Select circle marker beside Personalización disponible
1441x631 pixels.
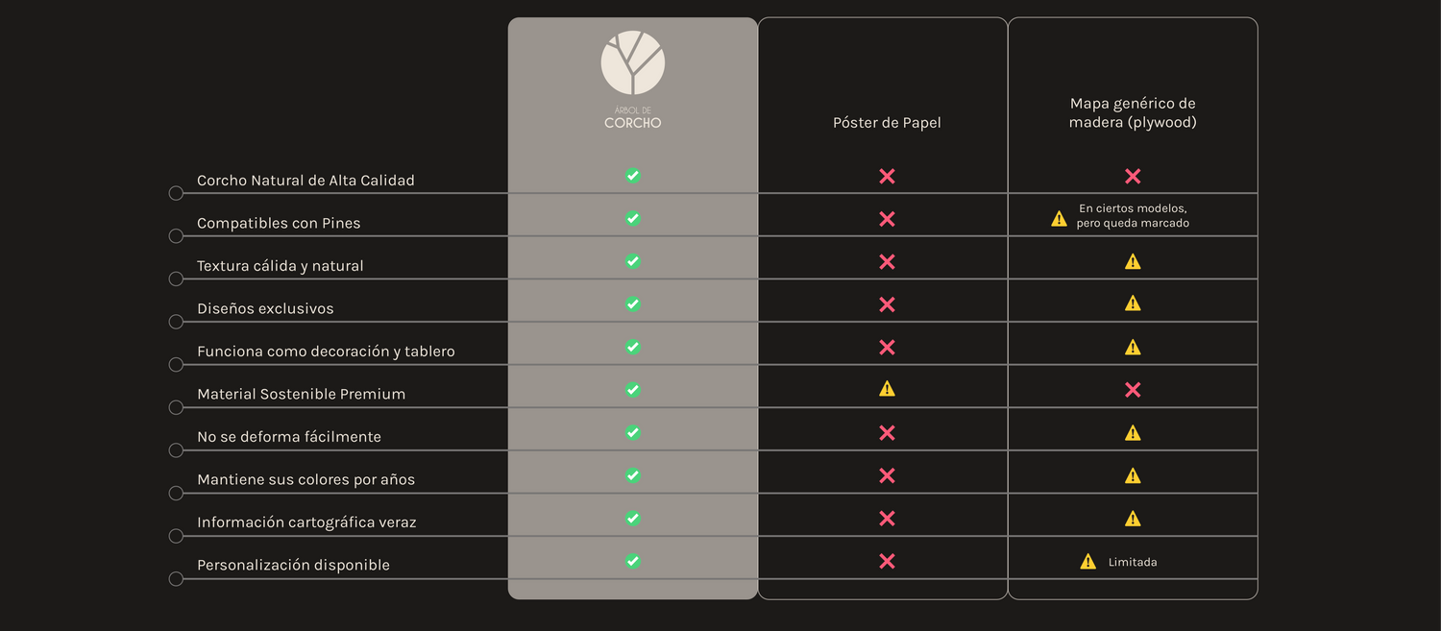click(176, 578)
